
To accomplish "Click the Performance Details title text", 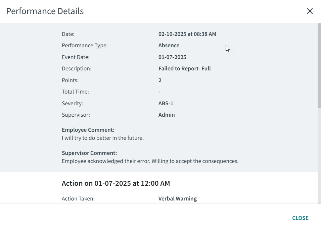I will (x=45, y=11).
